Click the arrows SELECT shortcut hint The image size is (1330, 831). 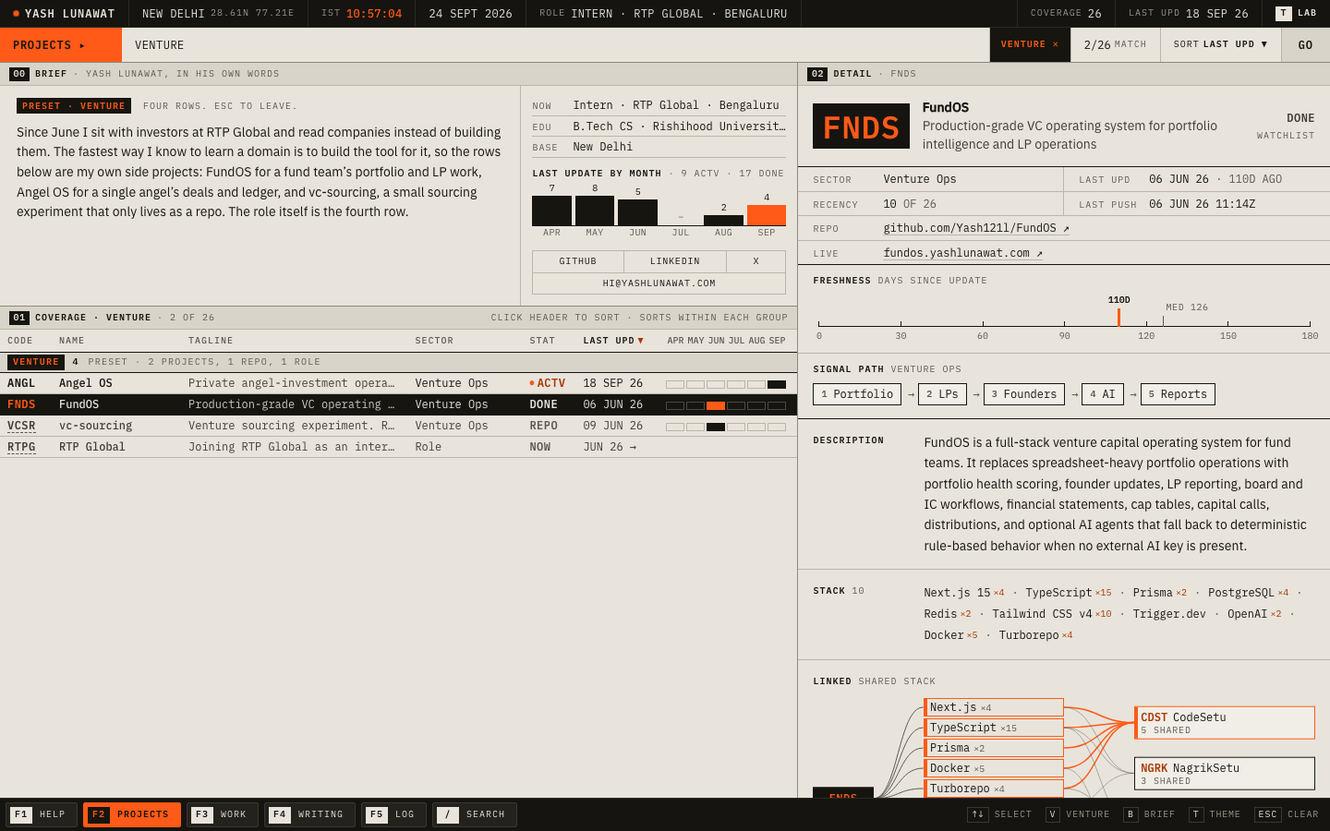(x=999, y=814)
